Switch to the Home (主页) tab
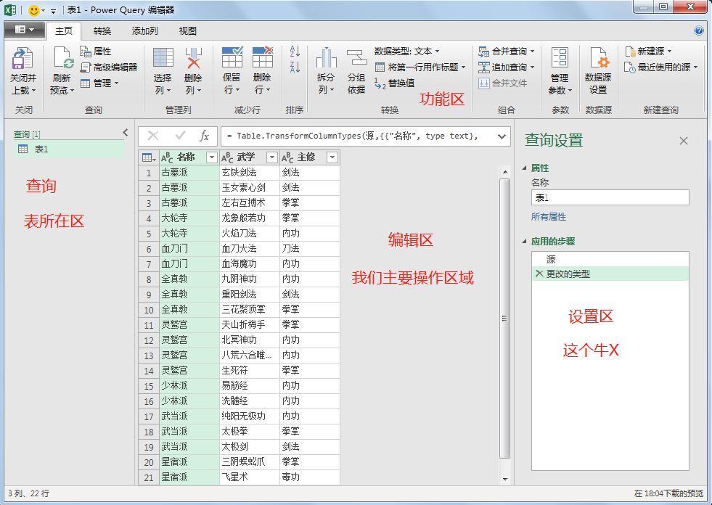Screen dimensions: 712x505 (x=64, y=31)
